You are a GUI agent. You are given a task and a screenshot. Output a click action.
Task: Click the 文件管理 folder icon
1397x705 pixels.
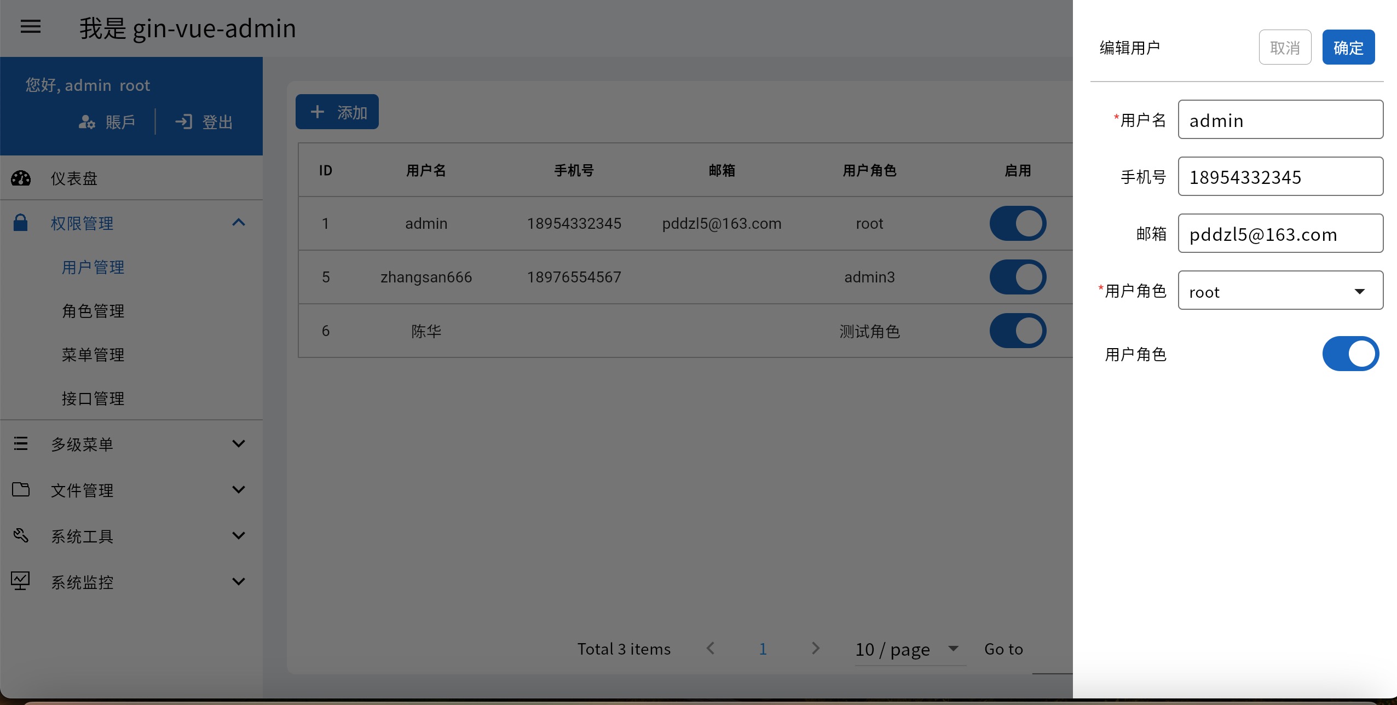[x=21, y=489]
